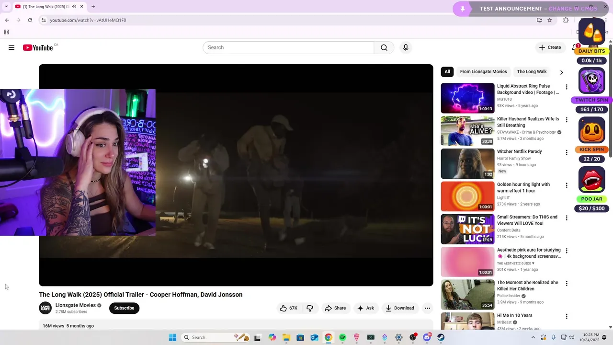The image size is (613, 345).
Task: Start voice search with microphone icon
Action: (406, 47)
